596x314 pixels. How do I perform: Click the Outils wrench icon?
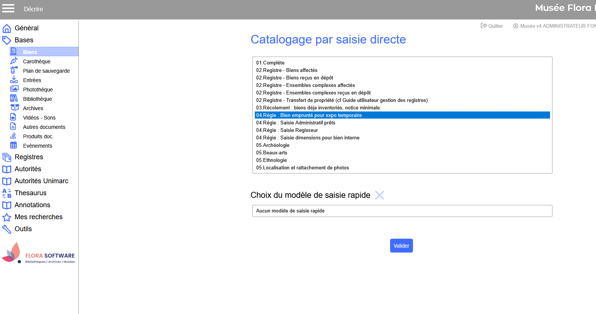pyautogui.click(x=7, y=229)
